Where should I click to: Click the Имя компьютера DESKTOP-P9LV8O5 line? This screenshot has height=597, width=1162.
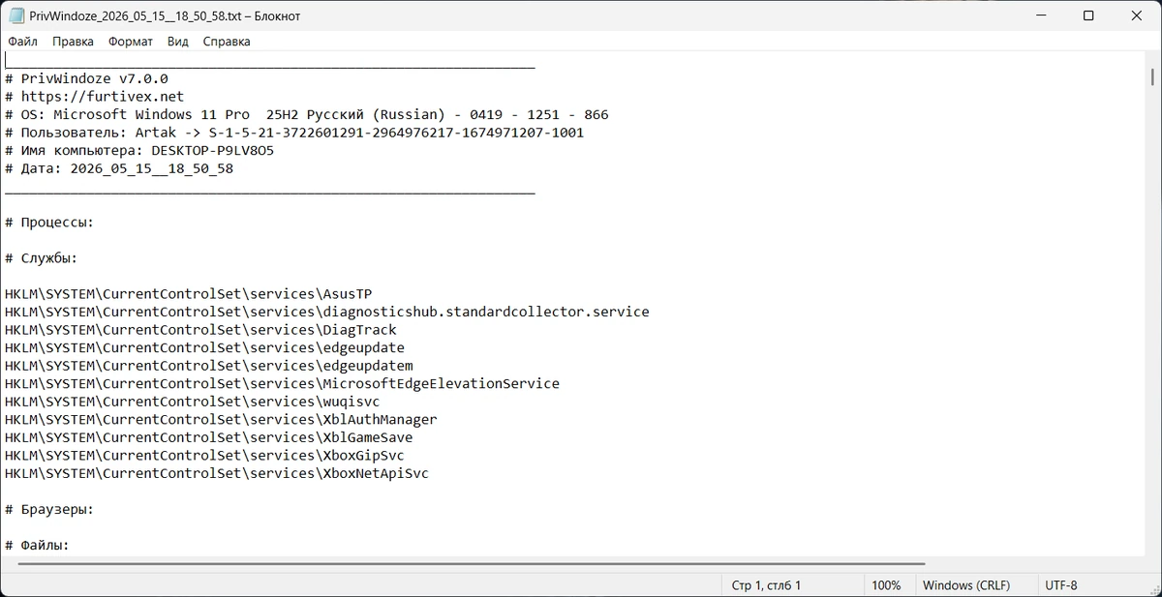[139, 151]
